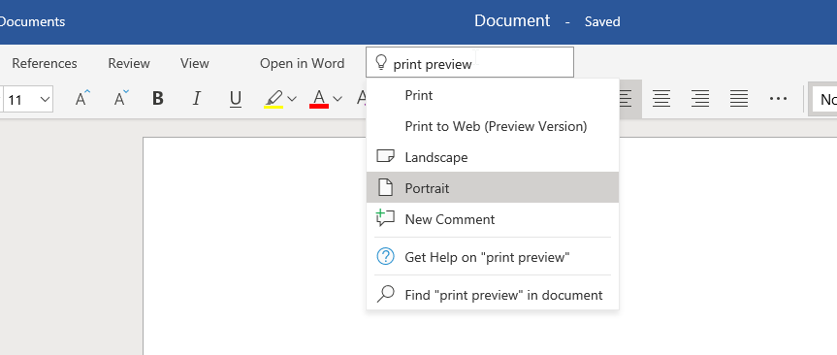Choose New Comment in results
The image size is (837, 355).
pyautogui.click(x=493, y=219)
